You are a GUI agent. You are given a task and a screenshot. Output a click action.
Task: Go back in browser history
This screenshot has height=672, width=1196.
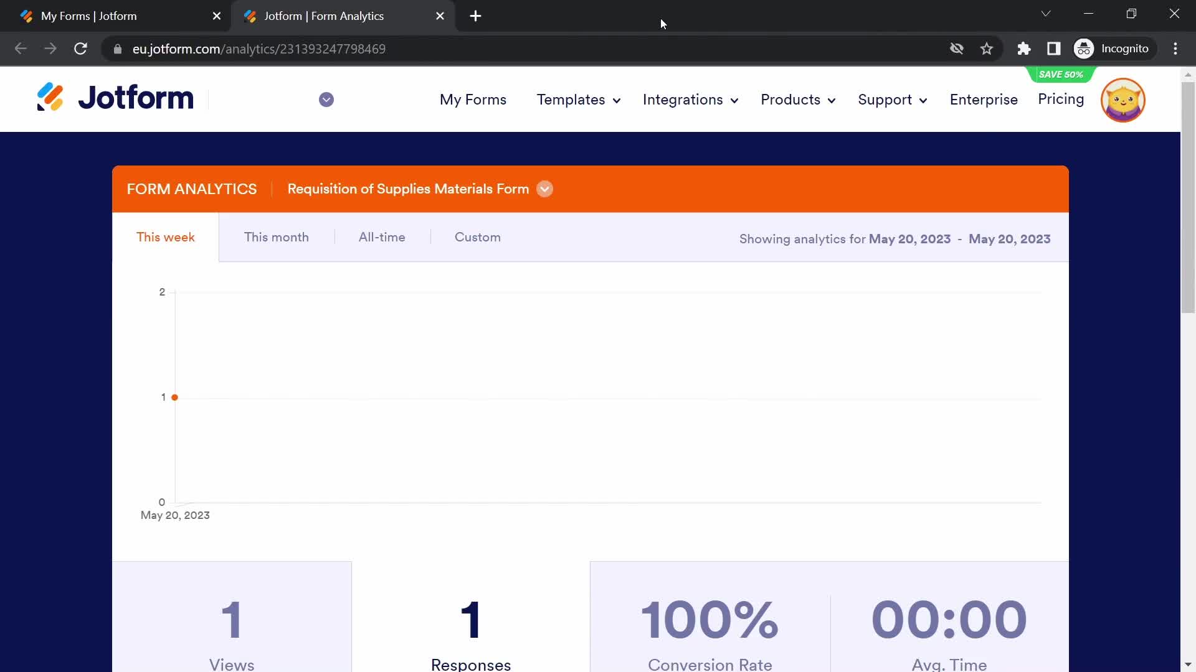point(21,49)
